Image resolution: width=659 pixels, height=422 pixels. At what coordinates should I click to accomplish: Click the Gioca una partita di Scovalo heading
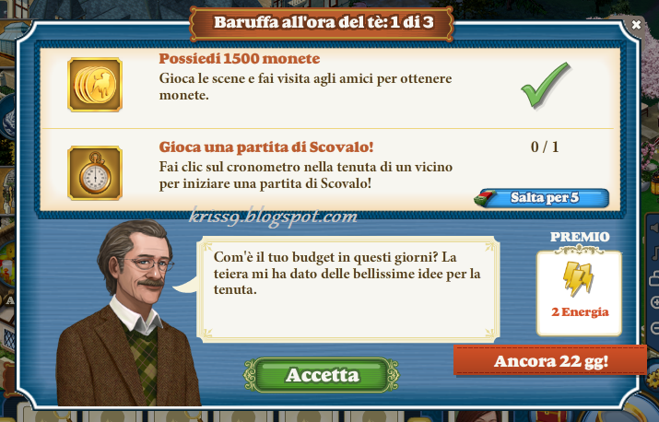[x=266, y=147]
